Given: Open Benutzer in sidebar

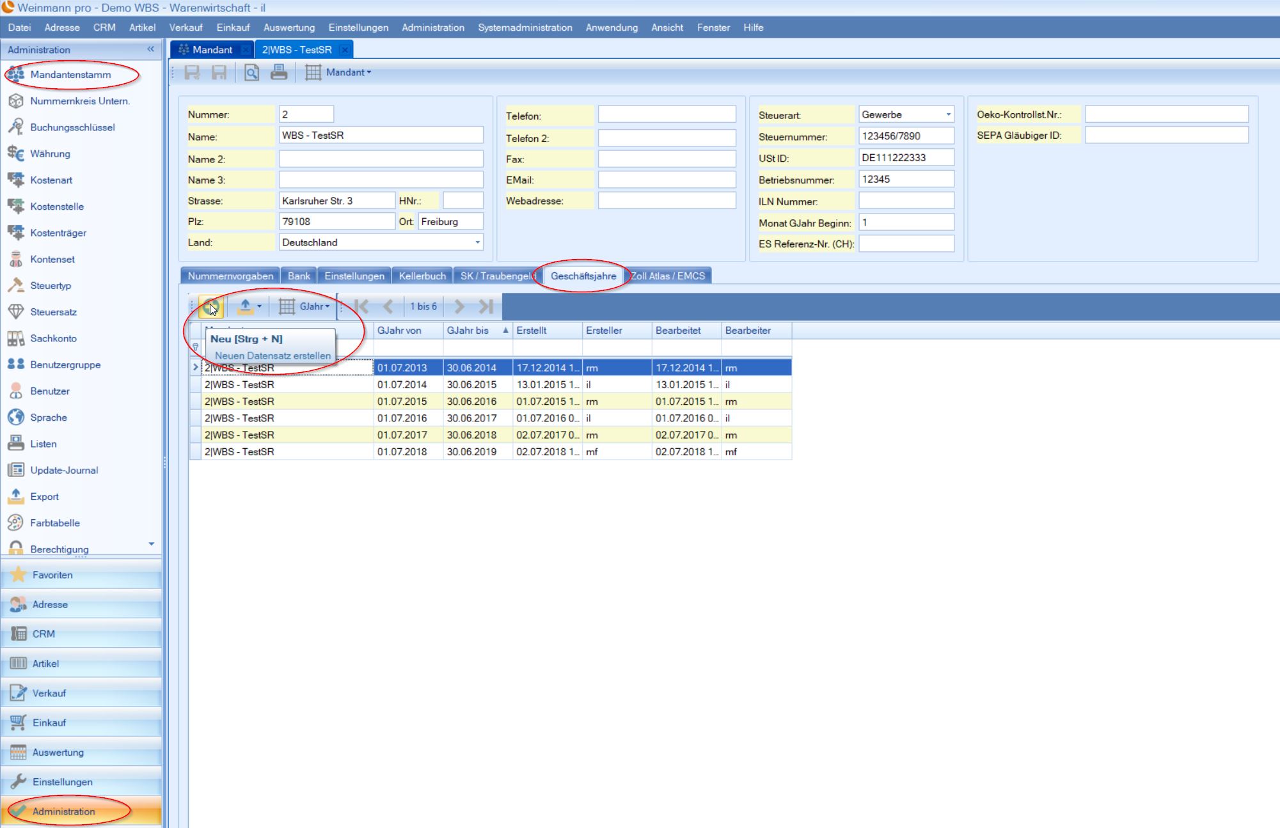Looking at the screenshot, I should tap(50, 391).
